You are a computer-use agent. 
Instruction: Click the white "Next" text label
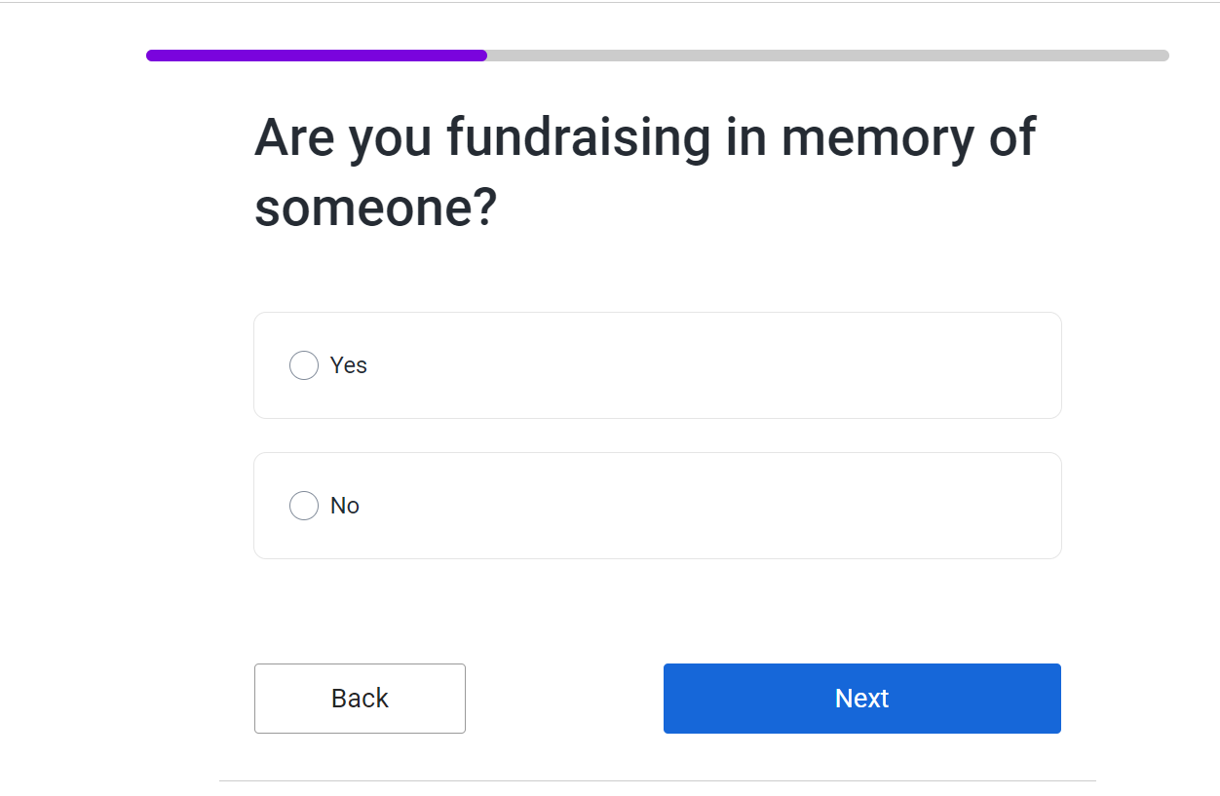[x=861, y=699]
